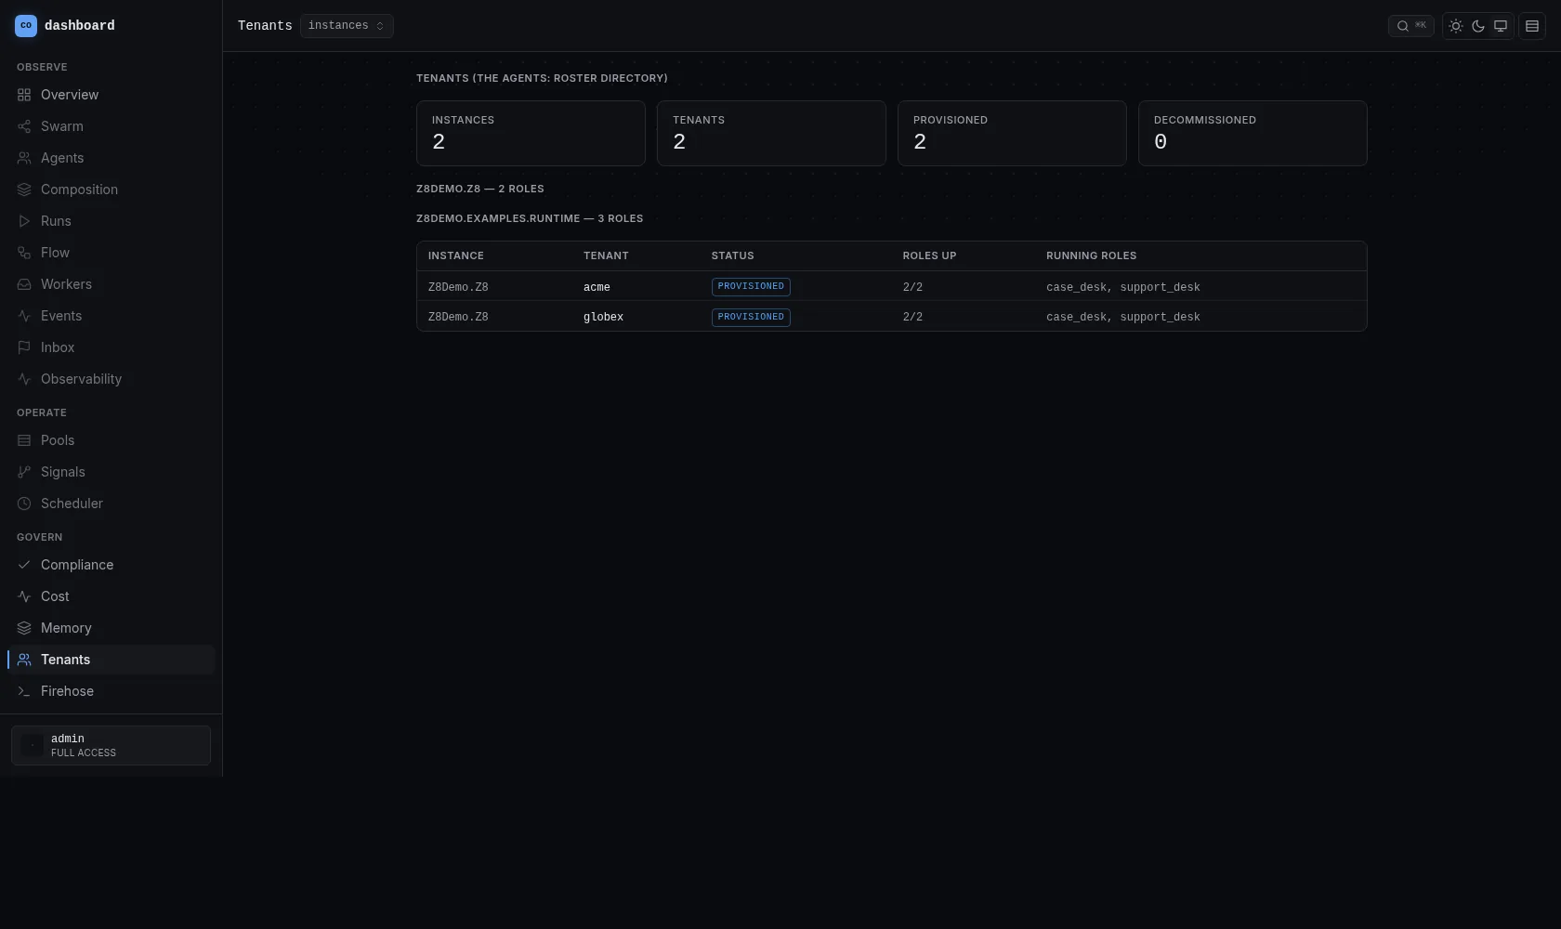Click the dashboard logo icon
The width and height of the screenshot is (1561, 929).
26,26
